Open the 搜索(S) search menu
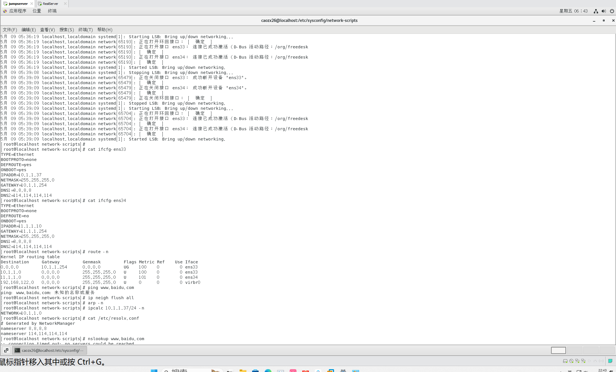The width and height of the screenshot is (616, 372). coord(66,30)
